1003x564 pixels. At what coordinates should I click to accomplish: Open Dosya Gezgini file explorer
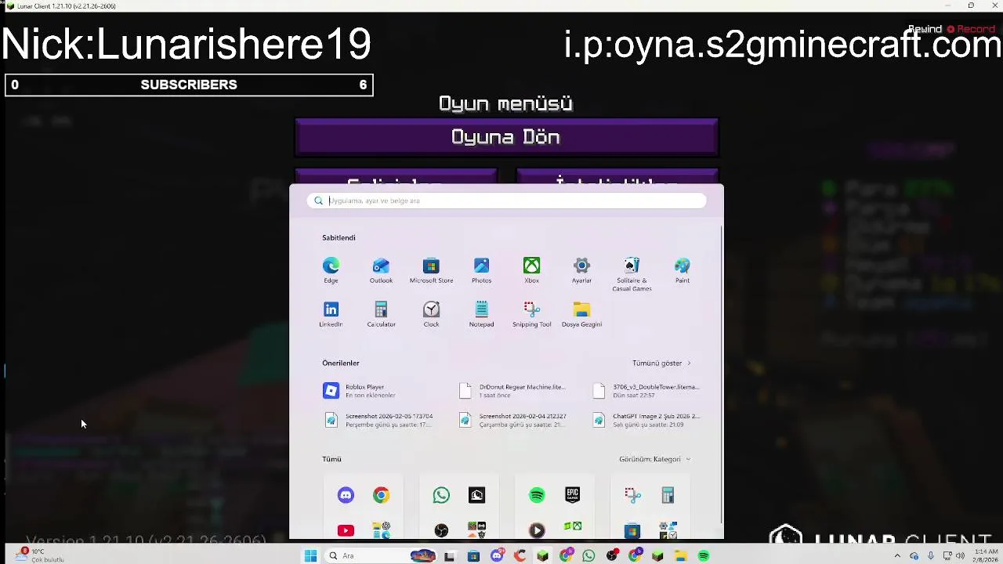click(x=581, y=314)
